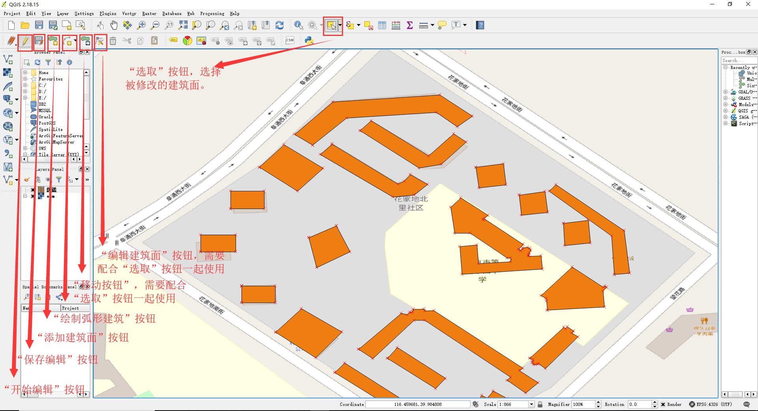Collapse the Recently used algorithms group
This screenshot has width=758, height=411.
726,67
